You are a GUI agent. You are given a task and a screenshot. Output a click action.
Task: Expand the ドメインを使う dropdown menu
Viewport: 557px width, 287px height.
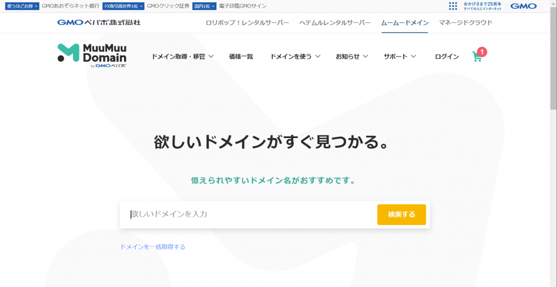295,57
